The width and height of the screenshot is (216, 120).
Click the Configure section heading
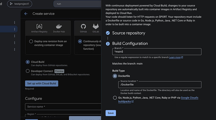[x=33, y=99]
